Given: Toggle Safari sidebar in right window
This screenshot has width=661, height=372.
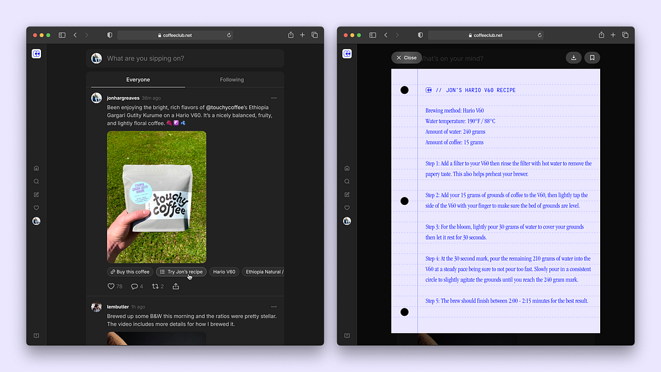Looking at the screenshot, I should pyautogui.click(x=373, y=35).
